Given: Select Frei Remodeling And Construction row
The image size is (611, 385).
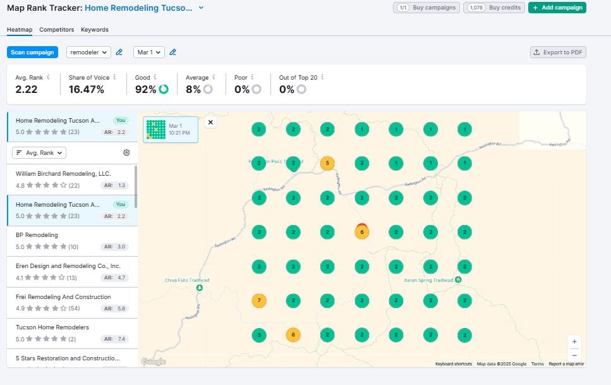Looking at the screenshot, I should click(72, 303).
